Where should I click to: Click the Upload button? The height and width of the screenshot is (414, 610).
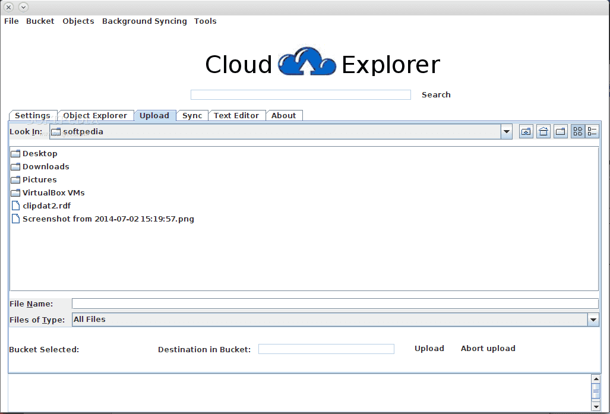[x=429, y=348]
